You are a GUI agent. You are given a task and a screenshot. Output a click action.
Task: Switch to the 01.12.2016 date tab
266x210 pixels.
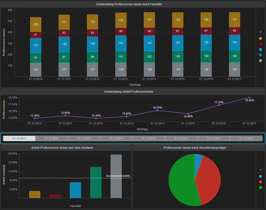tap(52, 139)
